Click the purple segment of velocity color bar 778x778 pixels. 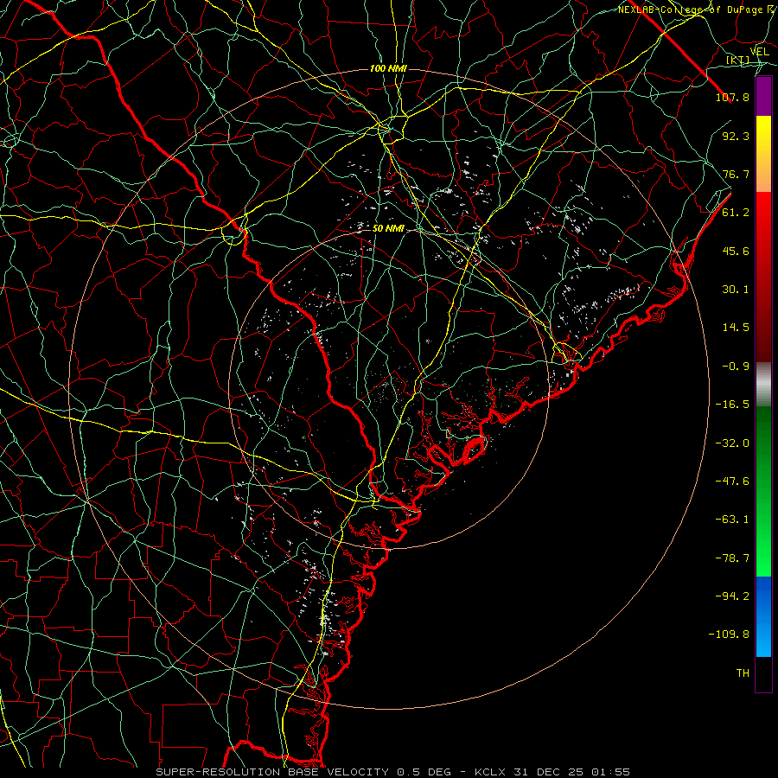763,97
